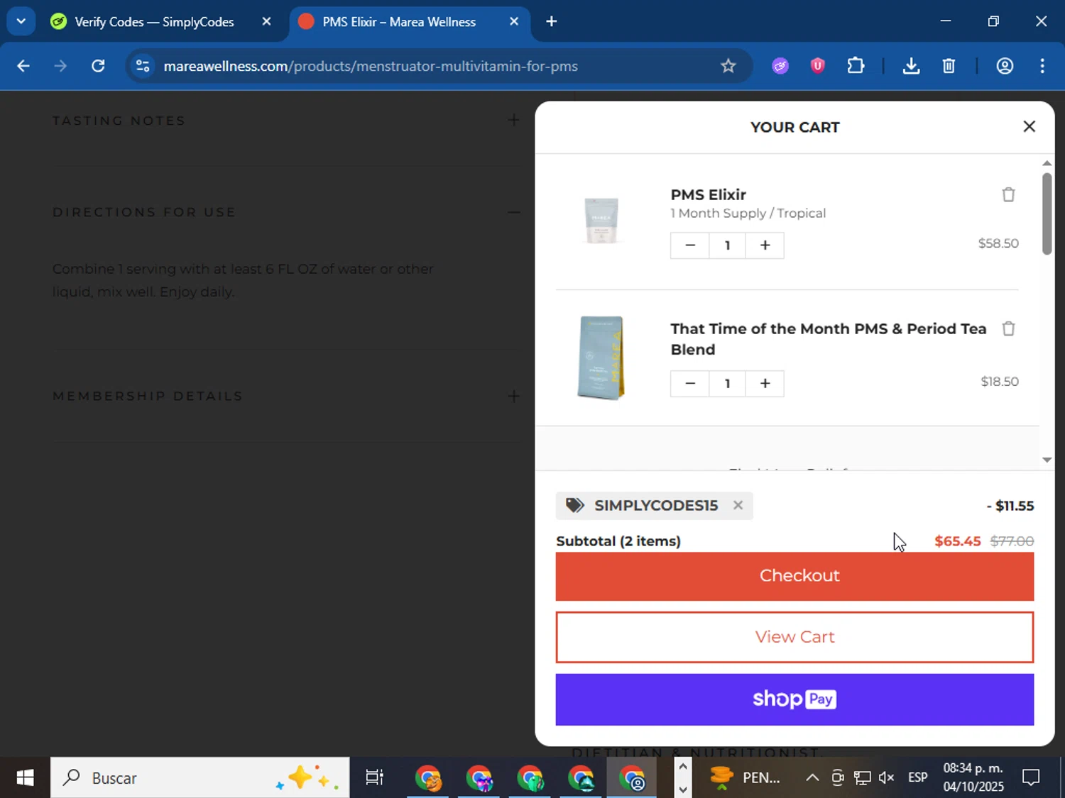Decrease Tea Blend quantity

[690, 384]
